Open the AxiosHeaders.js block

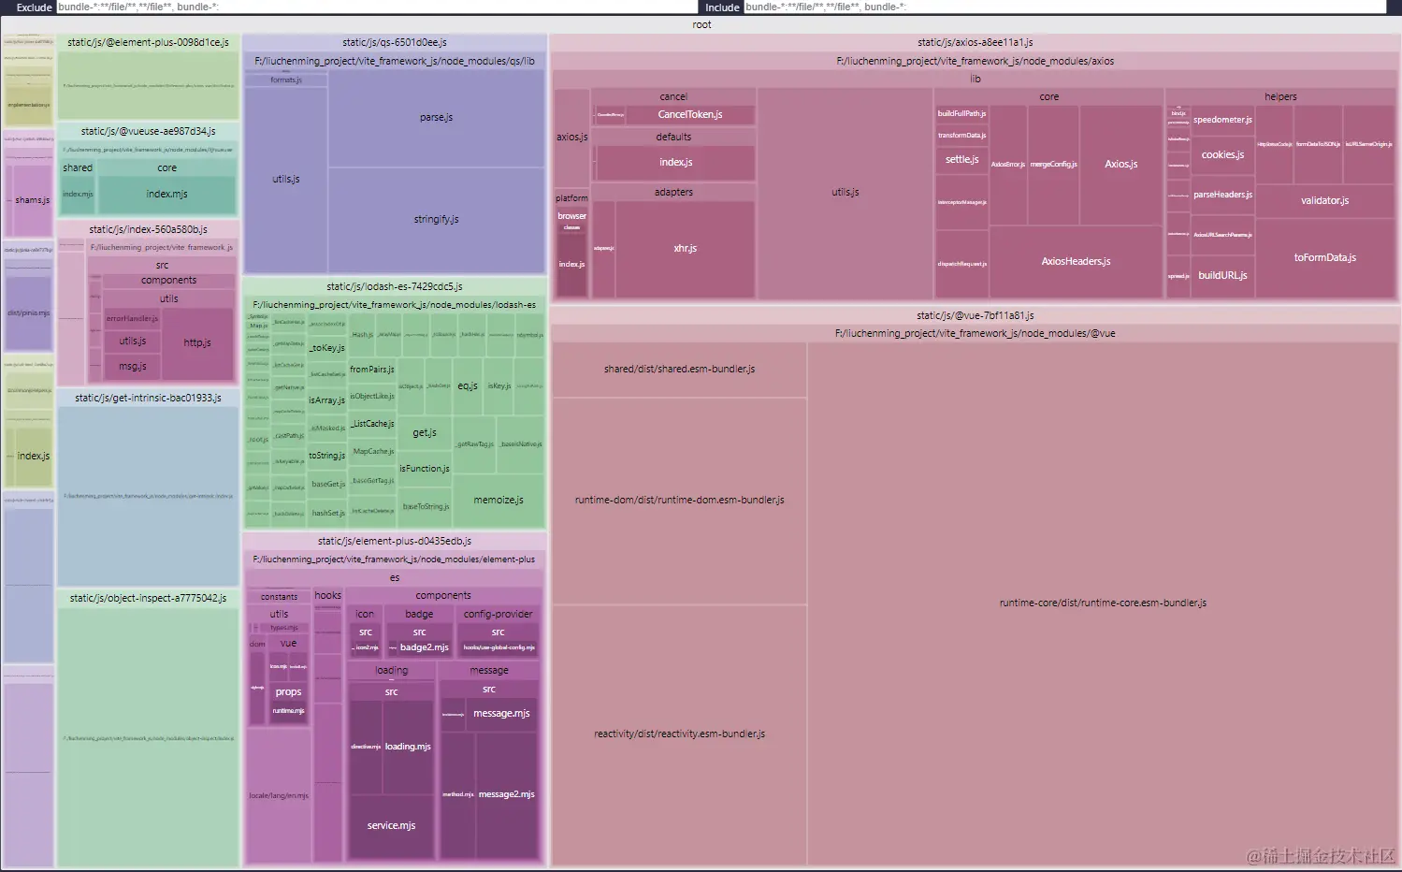(1076, 262)
